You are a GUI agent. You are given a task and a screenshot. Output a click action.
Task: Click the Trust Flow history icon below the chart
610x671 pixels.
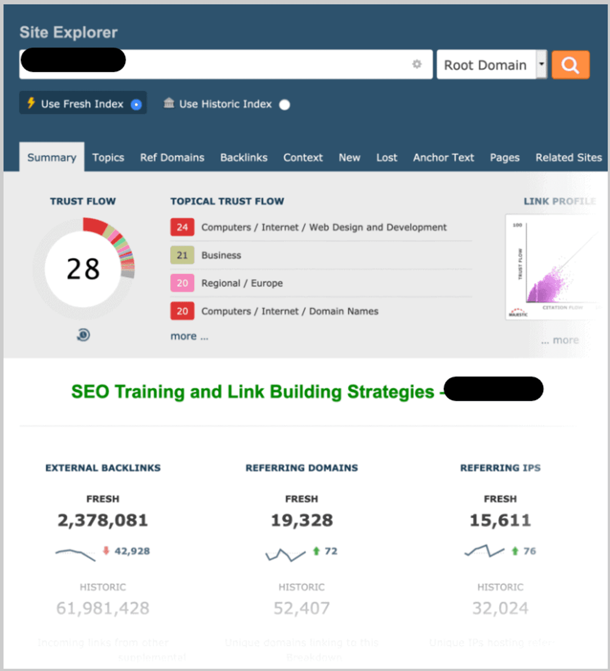pyautogui.click(x=83, y=334)
